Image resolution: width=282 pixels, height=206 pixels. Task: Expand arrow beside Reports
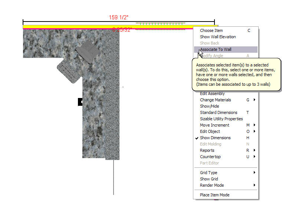(x=255, y=150)
